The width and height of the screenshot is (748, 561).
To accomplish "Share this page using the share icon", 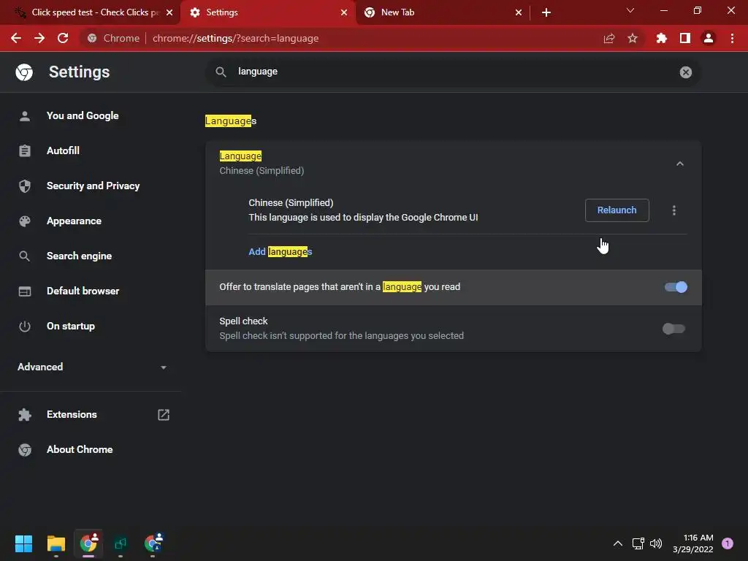I will [608, 38].
